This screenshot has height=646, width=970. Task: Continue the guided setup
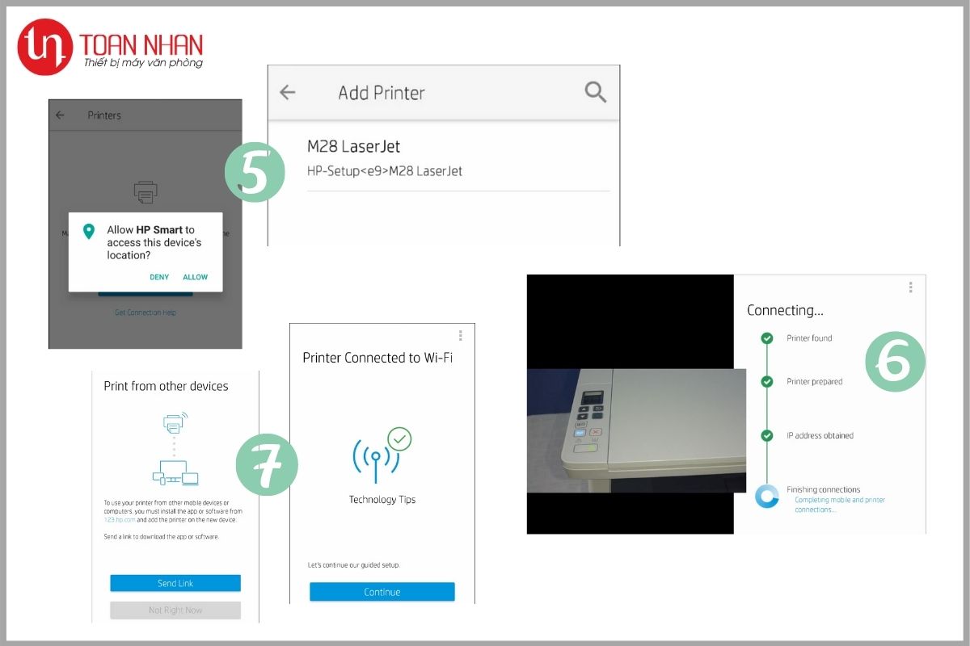coord(382,592)
